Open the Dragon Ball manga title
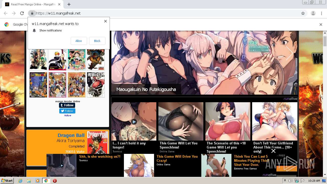327x184 pixels. [71, 135]
